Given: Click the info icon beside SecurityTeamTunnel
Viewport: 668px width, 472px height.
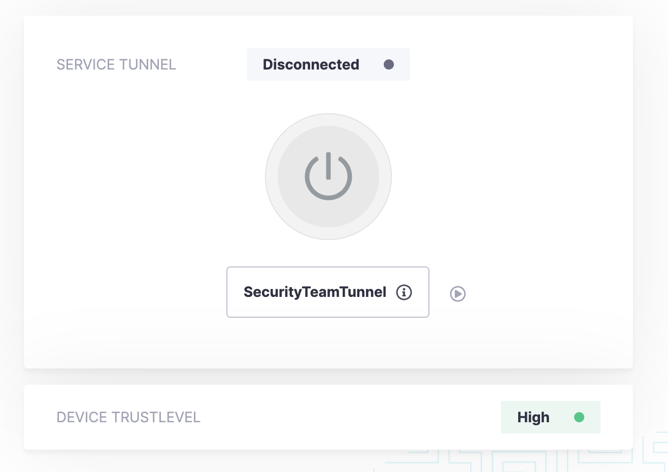Looking at the screenshot, I should coord(404,292).
